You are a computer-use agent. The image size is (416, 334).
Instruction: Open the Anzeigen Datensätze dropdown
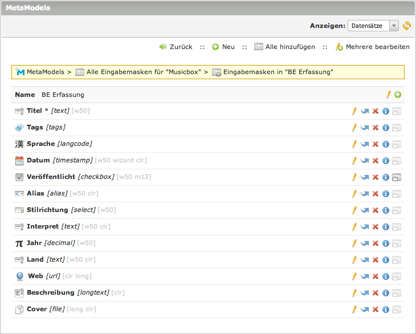click(373, 26)
